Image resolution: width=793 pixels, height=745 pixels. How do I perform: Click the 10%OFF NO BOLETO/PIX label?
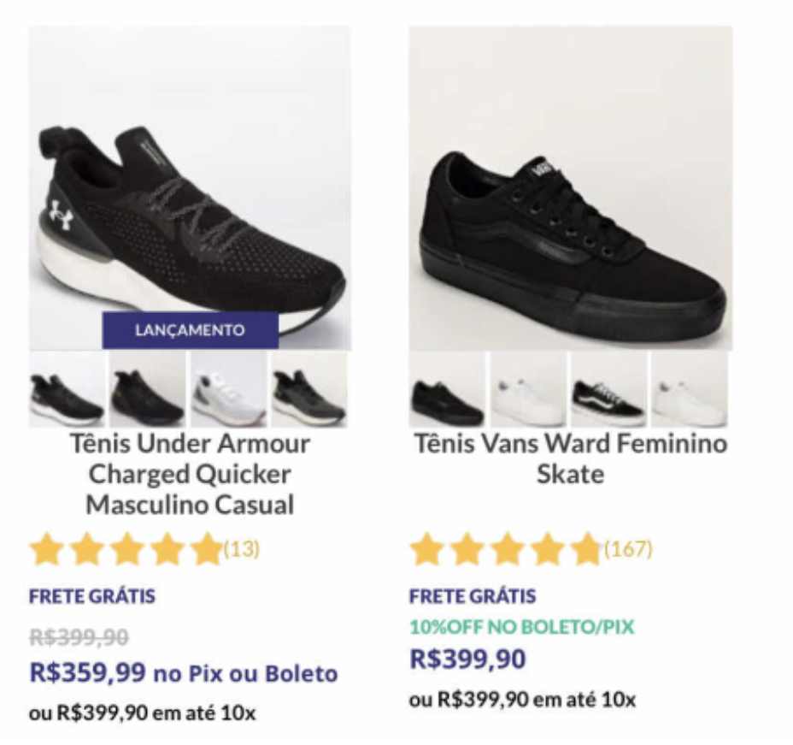(x=521, y=627)
